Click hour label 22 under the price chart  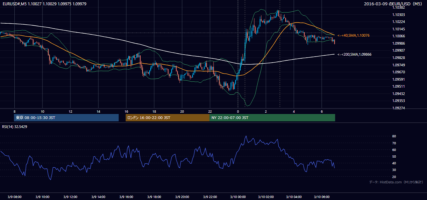click(210, 111)
